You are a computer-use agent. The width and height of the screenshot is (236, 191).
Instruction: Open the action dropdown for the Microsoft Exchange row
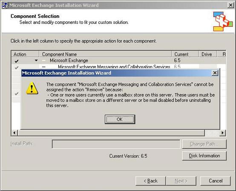[36, 61]
